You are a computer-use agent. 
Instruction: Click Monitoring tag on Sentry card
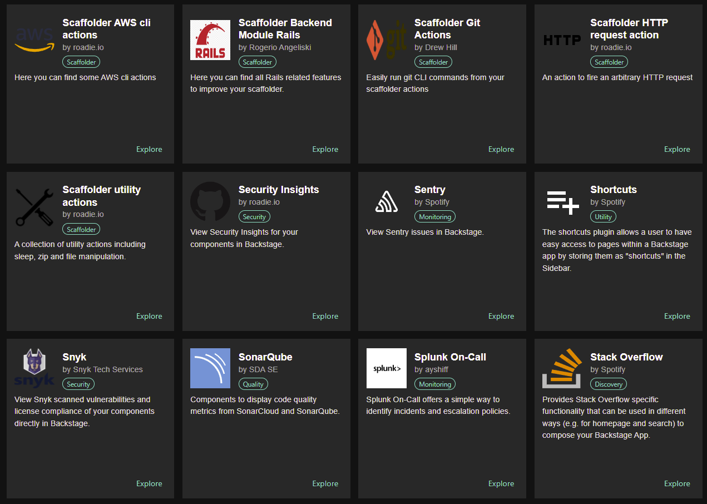point(435,217)
